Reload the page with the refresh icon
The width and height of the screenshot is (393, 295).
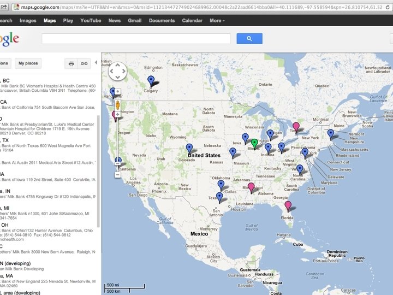click(x=388, y=7)
